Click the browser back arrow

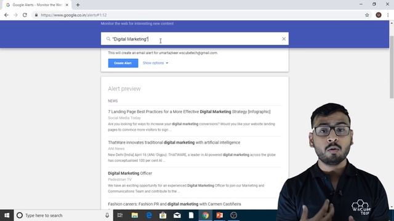(x=6, y=15)
